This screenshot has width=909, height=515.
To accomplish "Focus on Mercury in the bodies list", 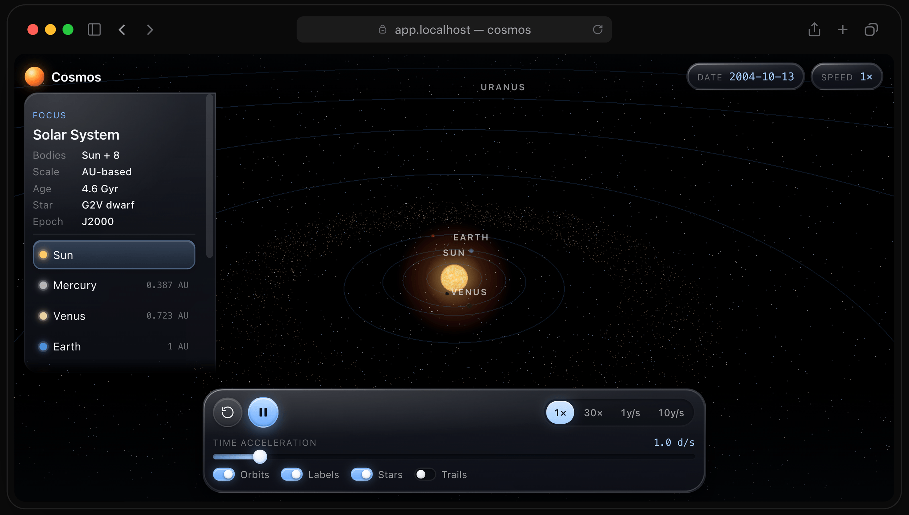I will point(114,285).
